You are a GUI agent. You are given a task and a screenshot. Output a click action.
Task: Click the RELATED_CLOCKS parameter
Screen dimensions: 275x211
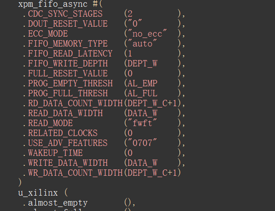[63, 133]
